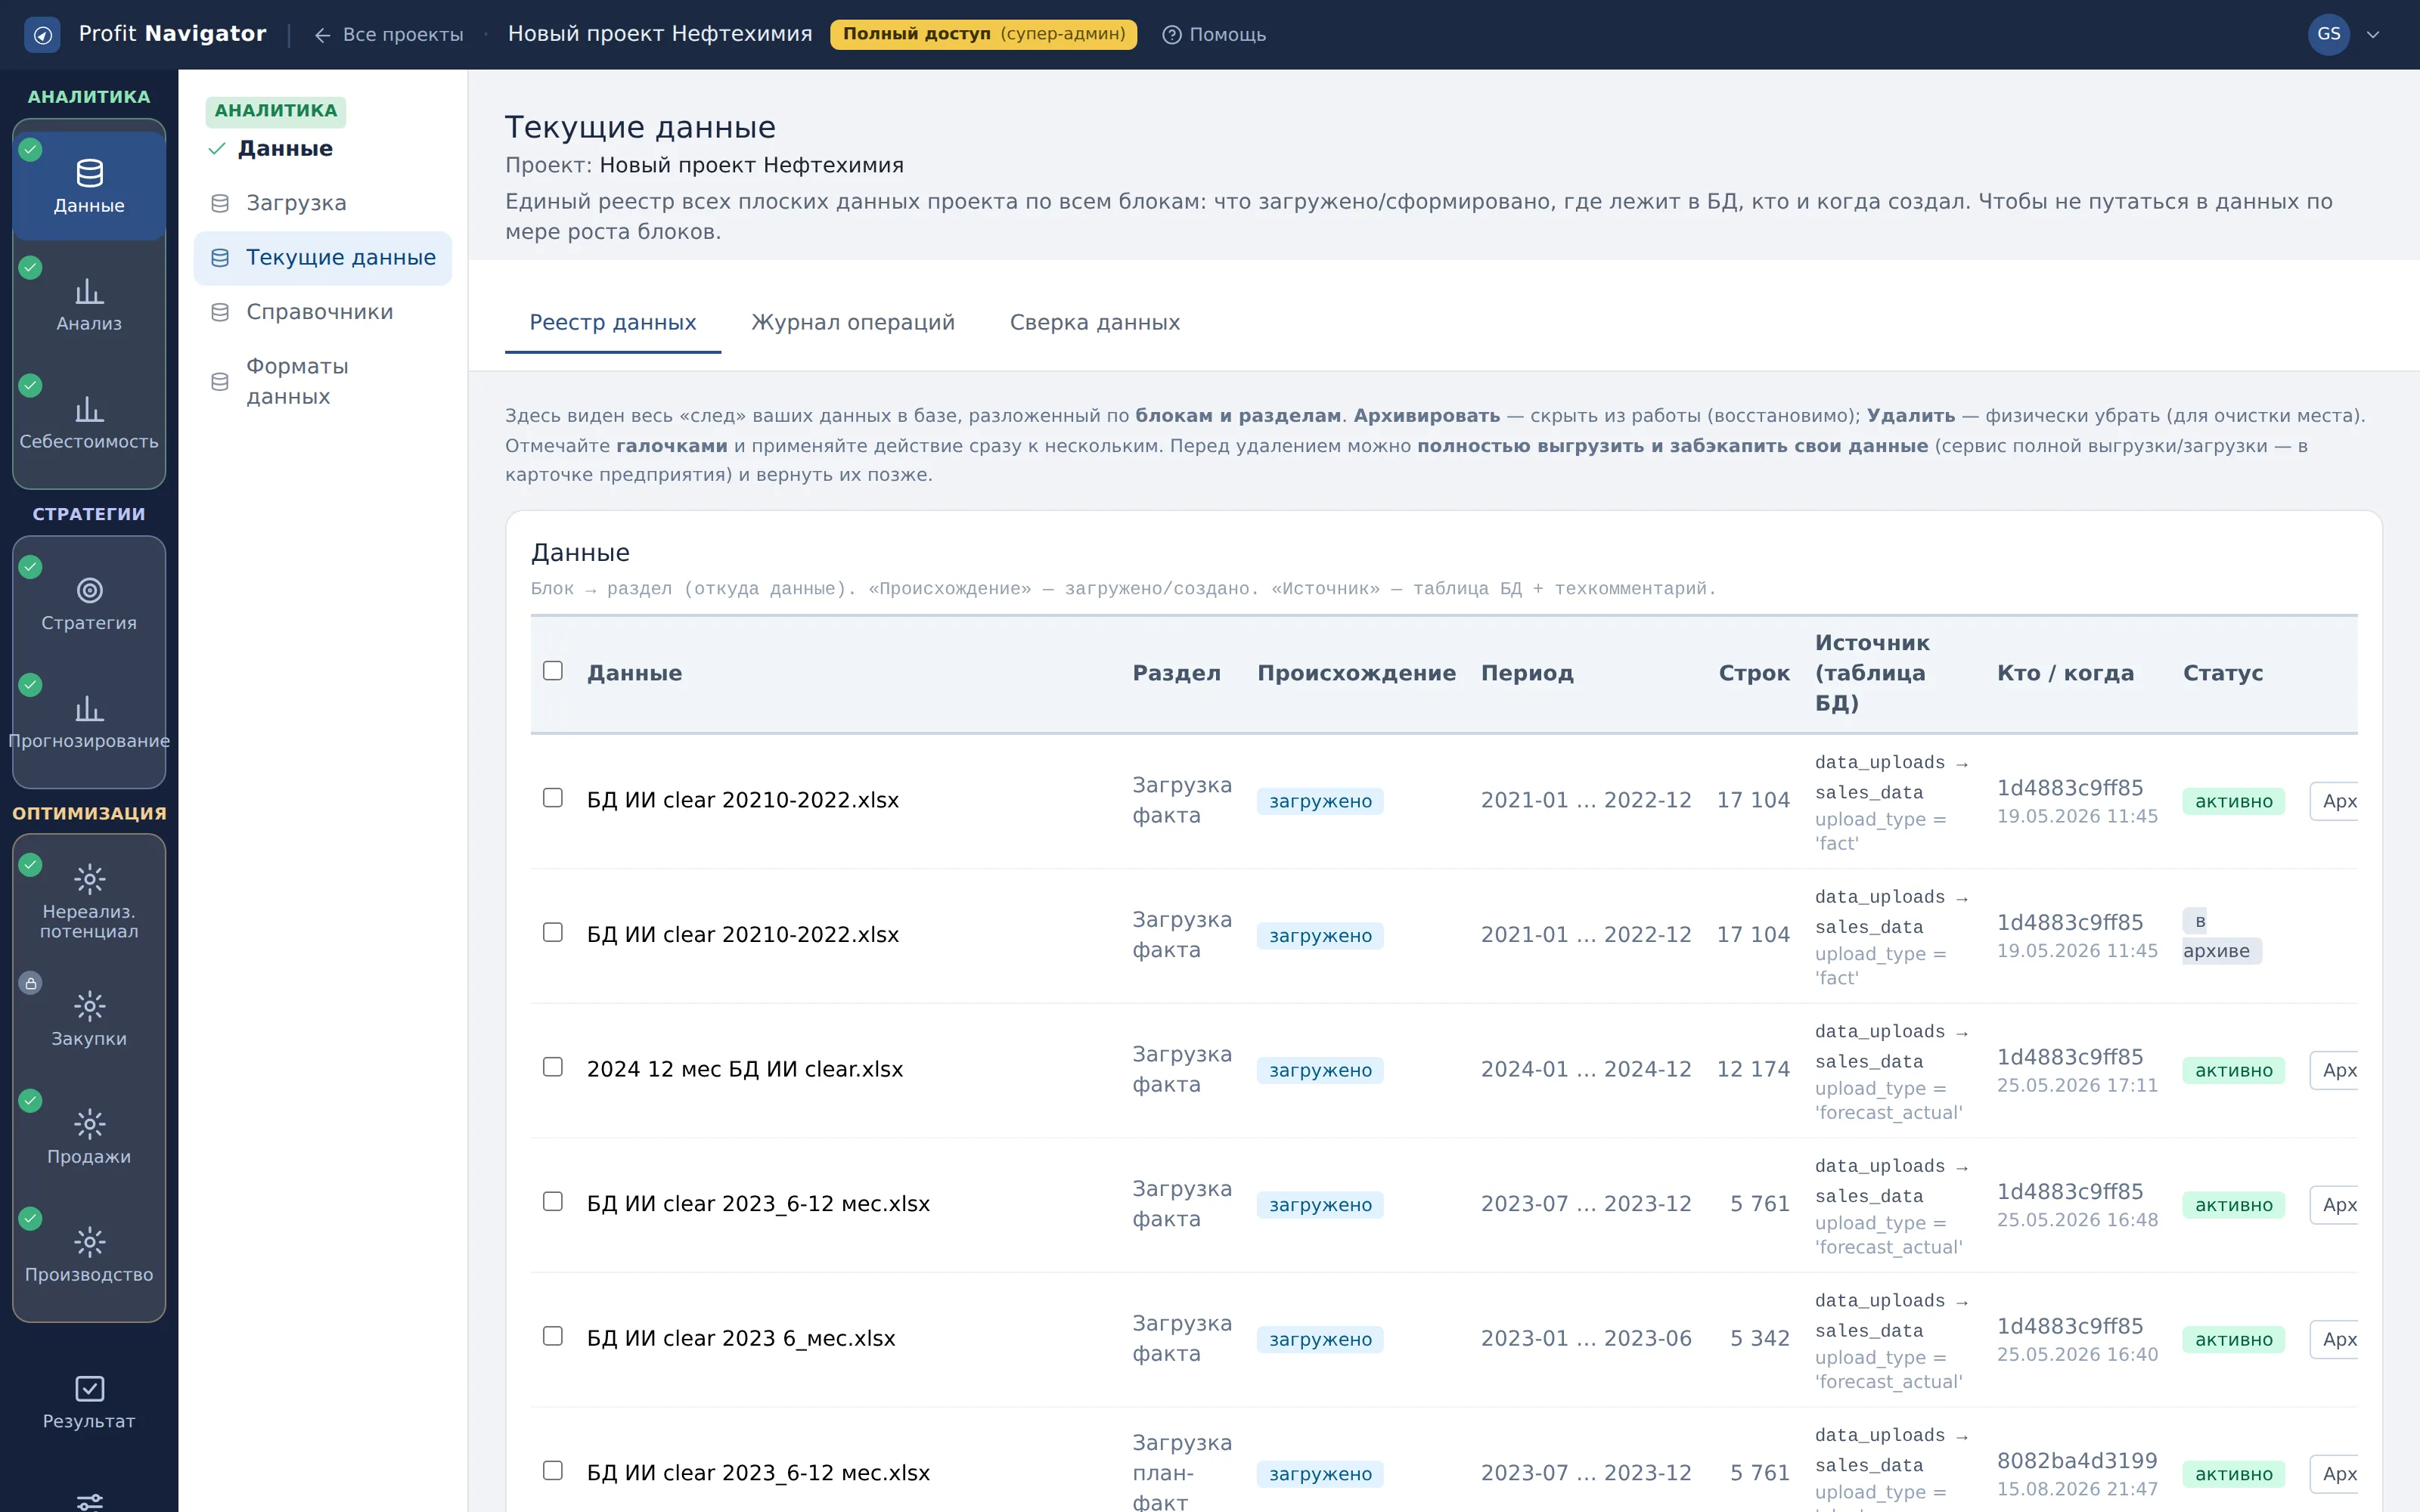Check the 2024 12 мес БД ИИ clear.xlsx row
Viewport: 2420px width, 1512px height.
coord(552,1066)
